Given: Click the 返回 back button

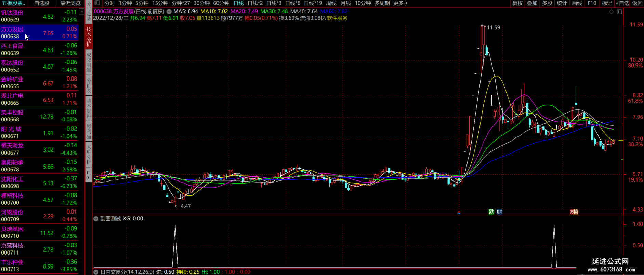Looking at the screenshot, I should pyautogui.click(x=637, y=3).
